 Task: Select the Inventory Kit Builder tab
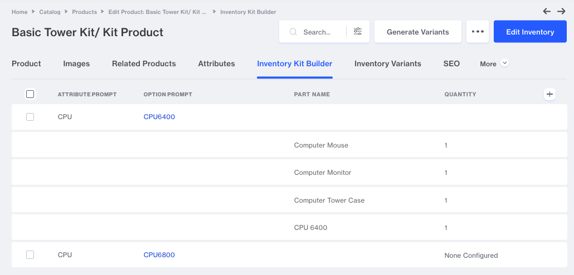coord(295,63)
